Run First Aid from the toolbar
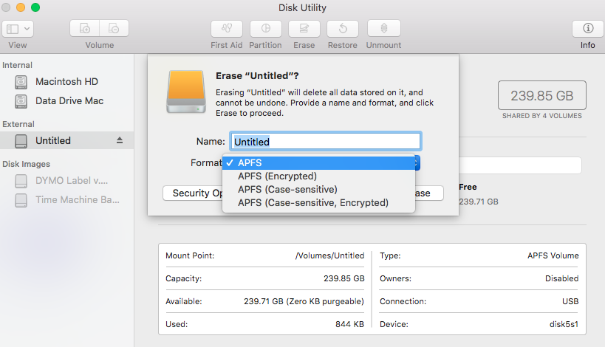Viewport: 605px width, 347px height. [x=227, y=29]
